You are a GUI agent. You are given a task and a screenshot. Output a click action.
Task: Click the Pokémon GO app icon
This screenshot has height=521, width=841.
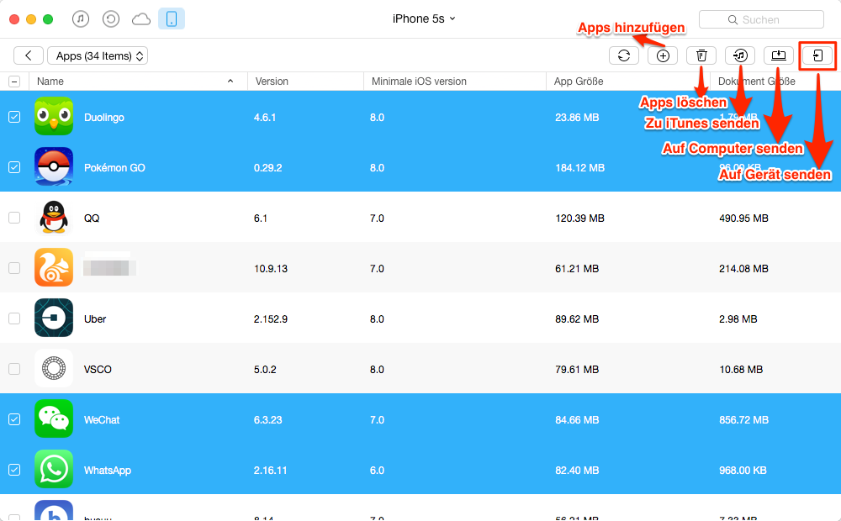[54, 166]
